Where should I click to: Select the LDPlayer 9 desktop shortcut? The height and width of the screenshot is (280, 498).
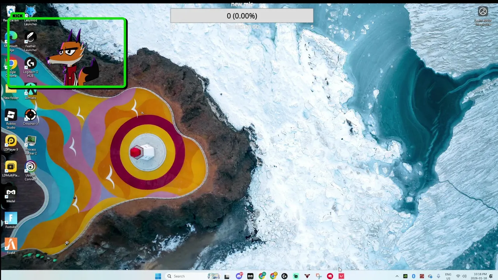click(x=11, y=143)
